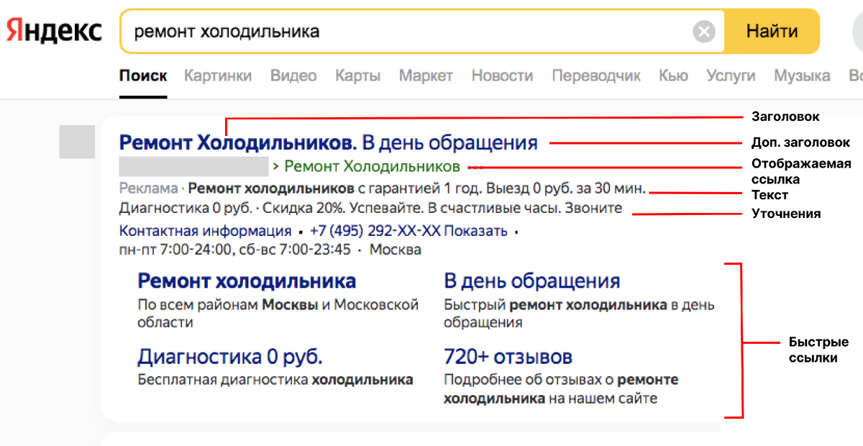863x446 pixels.
Task: Switch to the Картинки tab
Action: tap(218, 75)
